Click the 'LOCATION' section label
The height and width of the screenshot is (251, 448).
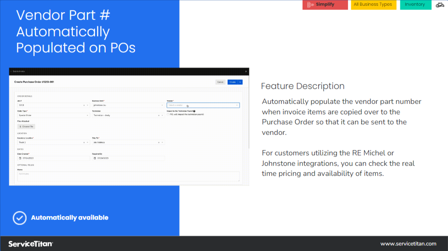[22, 133]
